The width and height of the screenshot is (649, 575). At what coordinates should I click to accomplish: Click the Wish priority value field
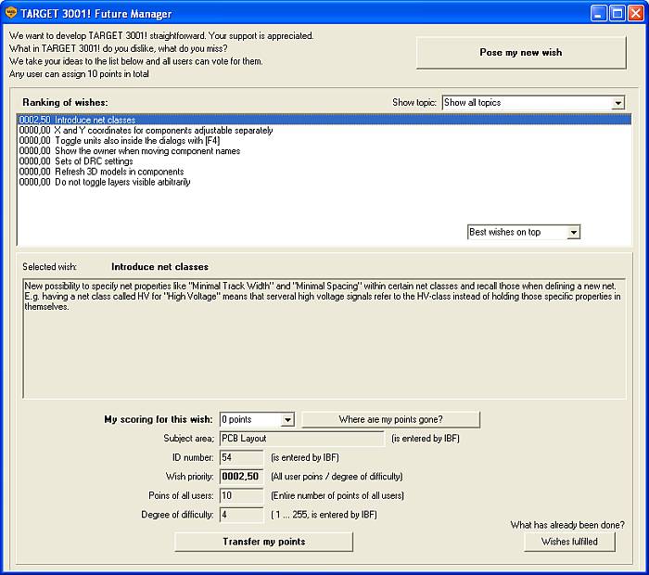[x=241, y=477]
